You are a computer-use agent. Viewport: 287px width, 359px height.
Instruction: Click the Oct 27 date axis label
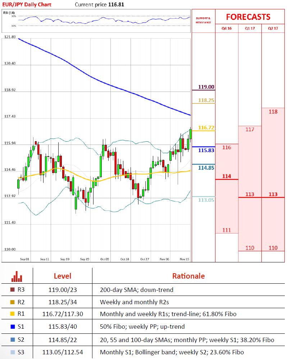tap(145, 259)
